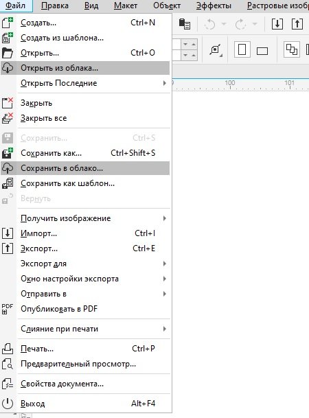
Task: Click the Export arrow icon in the toolbar
Action: pos(297,24)
